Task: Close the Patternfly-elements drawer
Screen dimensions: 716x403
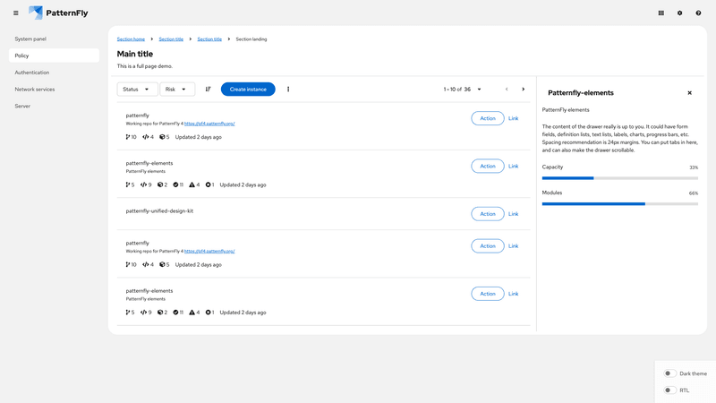Action: point(689,93)
